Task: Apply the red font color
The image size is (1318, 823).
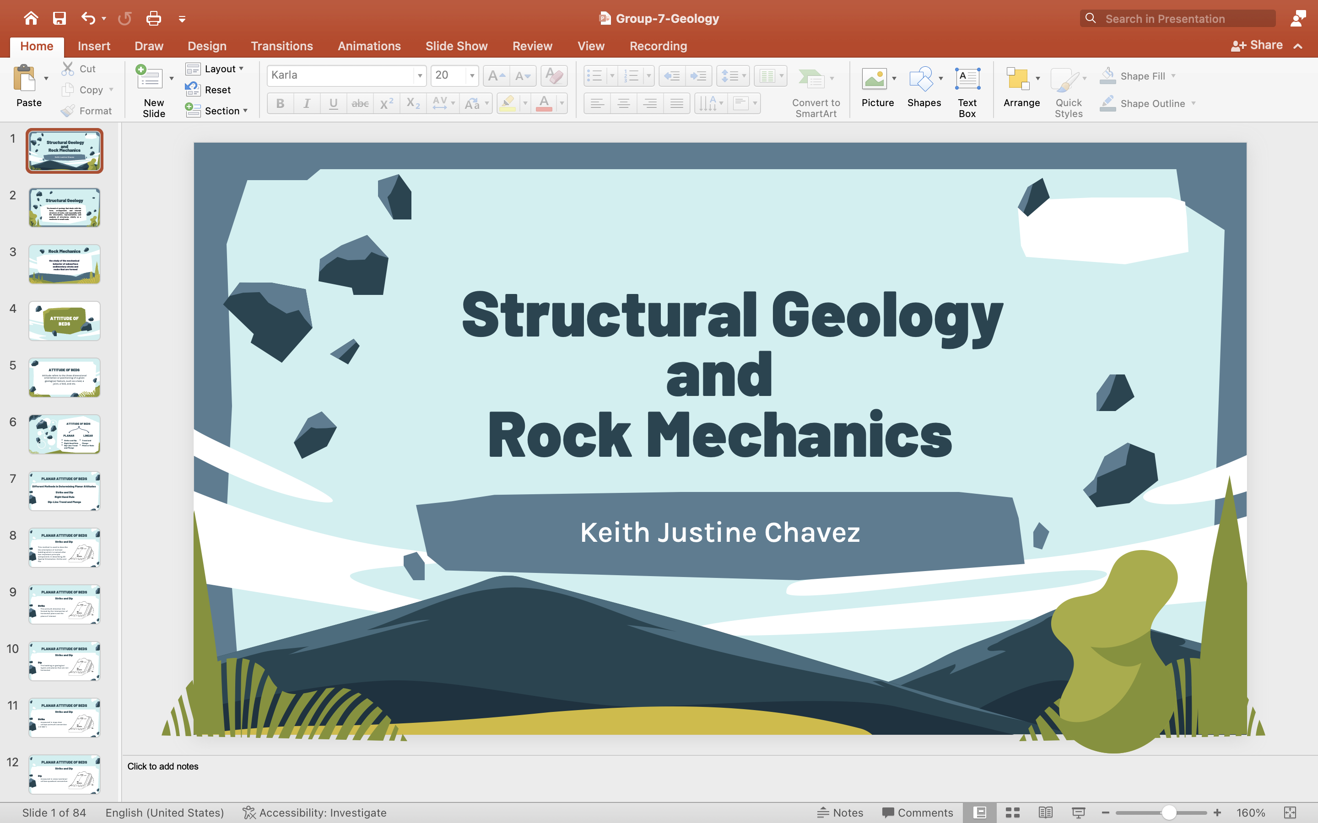Action: pyautogui.click(x=544, y=103)
